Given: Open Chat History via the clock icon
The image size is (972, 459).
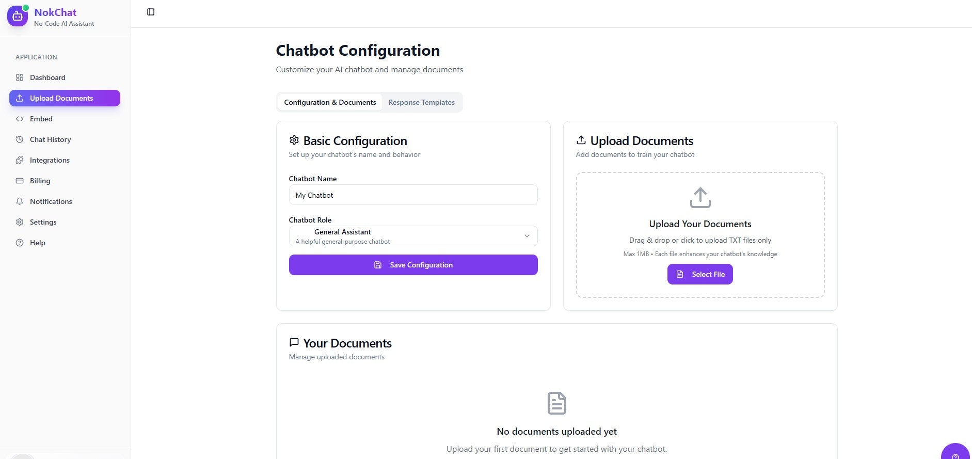Looking at the screenshot, I should click(x=20, y=139).
